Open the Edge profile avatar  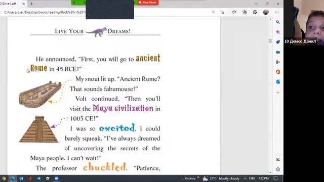pyautogui.click(x=266, y=12)
